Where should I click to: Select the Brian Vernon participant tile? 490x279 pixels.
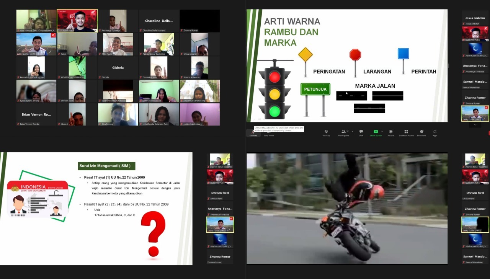36,114
